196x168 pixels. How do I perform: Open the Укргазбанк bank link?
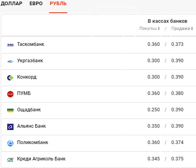[30, 61]
